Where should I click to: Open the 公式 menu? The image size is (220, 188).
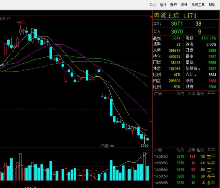(153, 5)
